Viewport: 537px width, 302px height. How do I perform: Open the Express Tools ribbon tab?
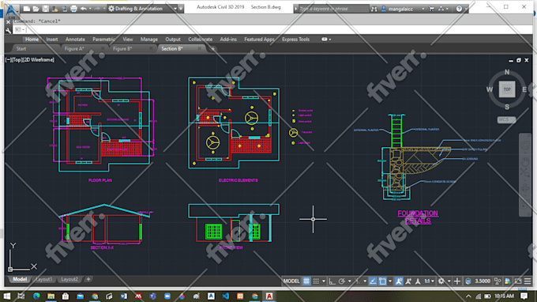(295, 40)
